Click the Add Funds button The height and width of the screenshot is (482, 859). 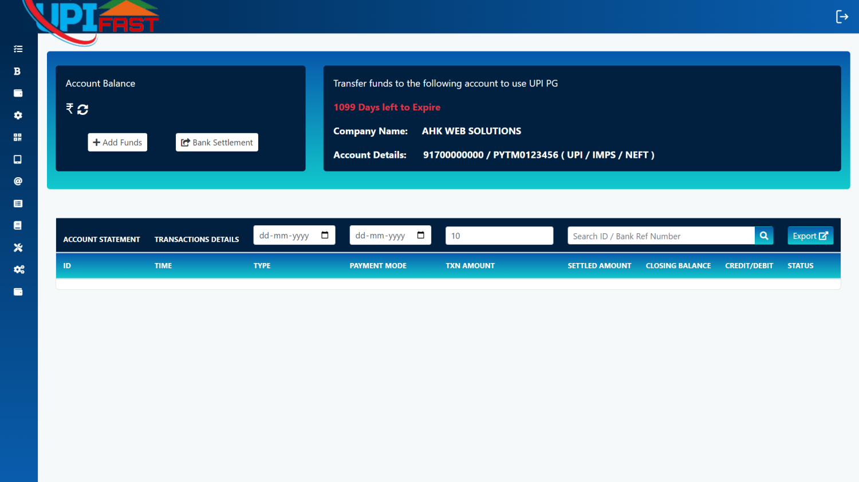pos(117,142)
